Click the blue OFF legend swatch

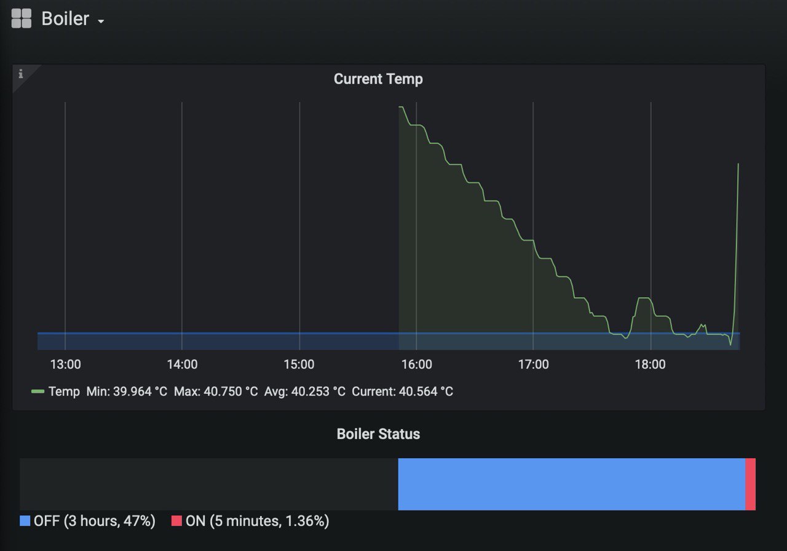(25, 521)
